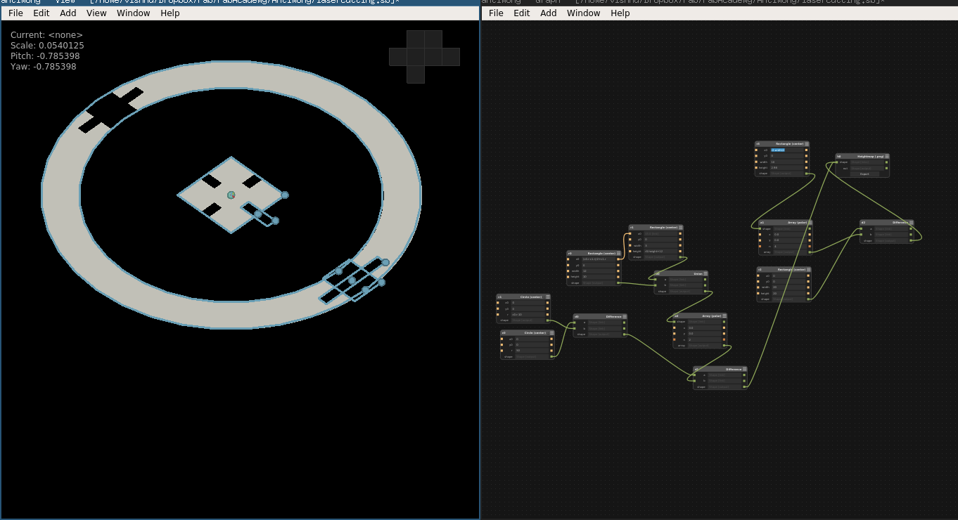Edit the x0 expression field of r0 Rectangle

[x=599, y=259]
